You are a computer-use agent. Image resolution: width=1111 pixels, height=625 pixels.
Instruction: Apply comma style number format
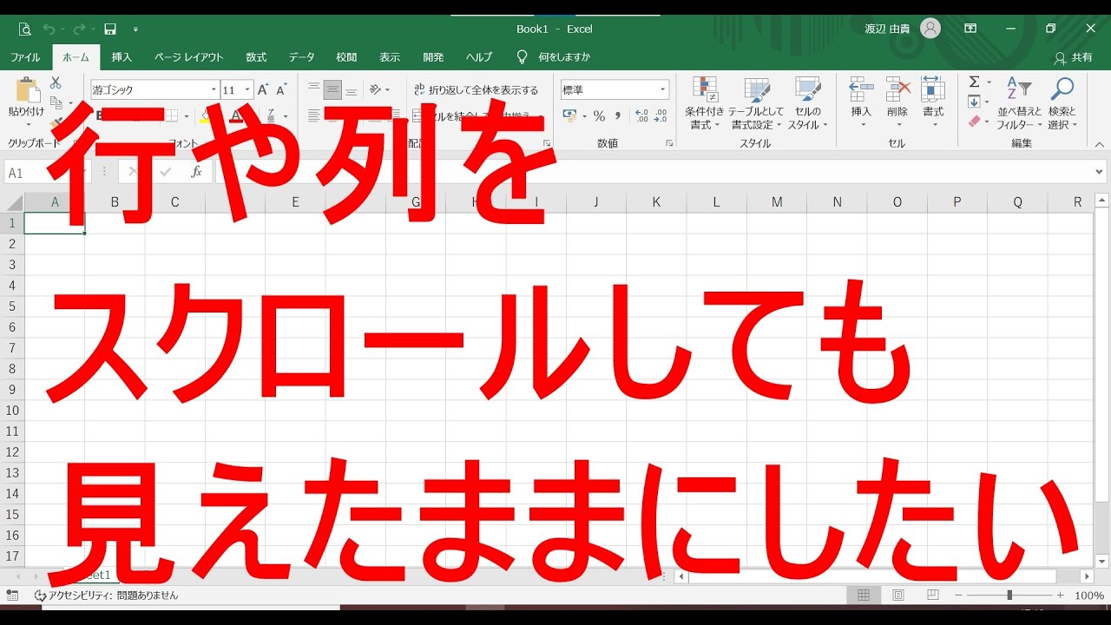click(618, 115)
